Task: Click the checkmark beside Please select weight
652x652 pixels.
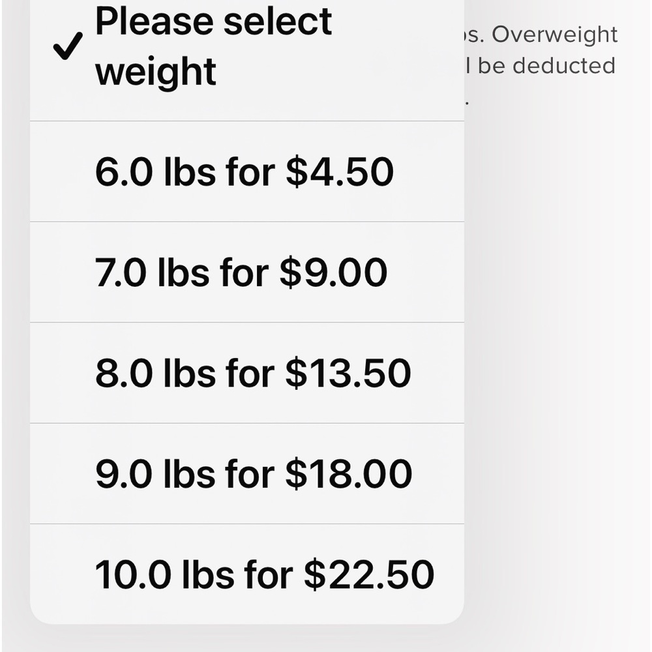Action: 68,46
